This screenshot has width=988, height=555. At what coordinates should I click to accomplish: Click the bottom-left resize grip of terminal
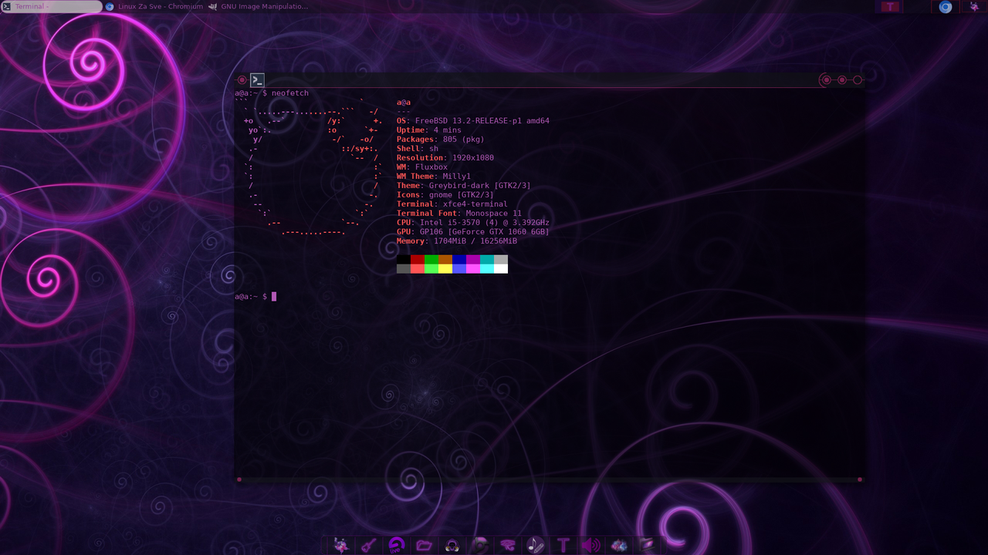239,479
